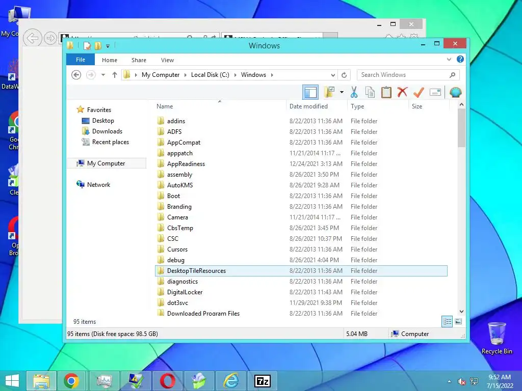Go up one folder level

115,75
